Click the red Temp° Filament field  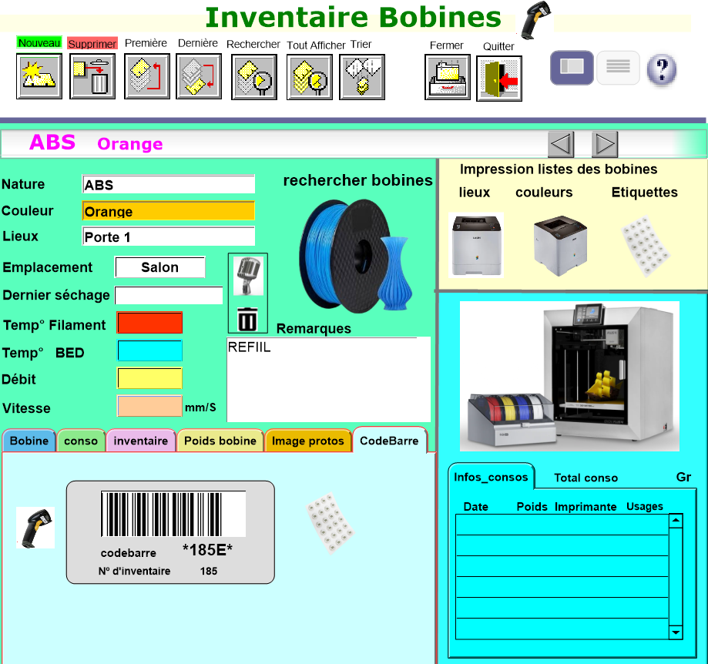click(x=149, y=323)
